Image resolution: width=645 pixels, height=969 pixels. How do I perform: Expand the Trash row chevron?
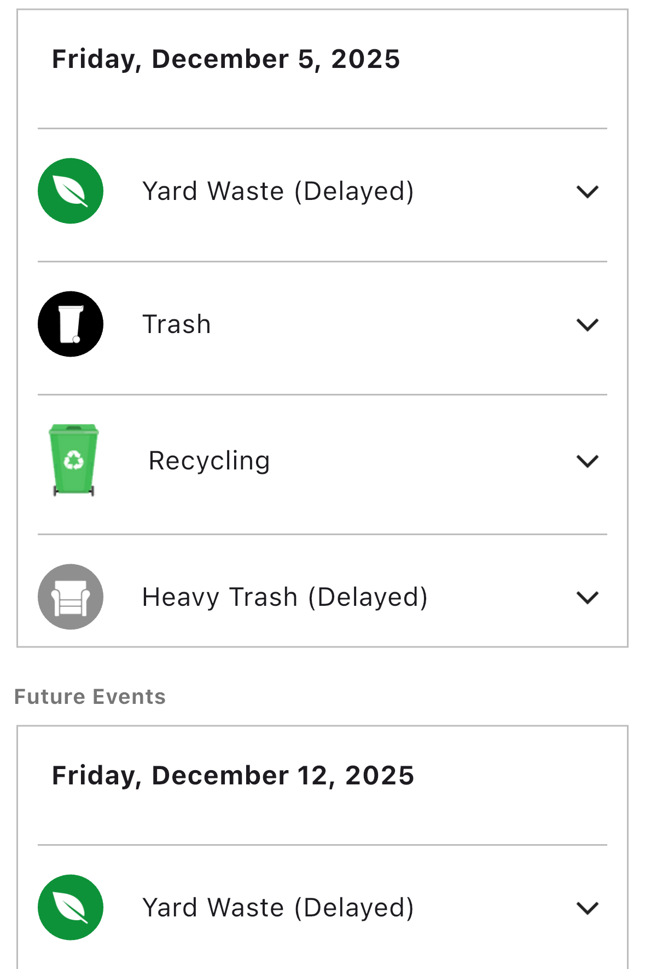pos(587,325)
